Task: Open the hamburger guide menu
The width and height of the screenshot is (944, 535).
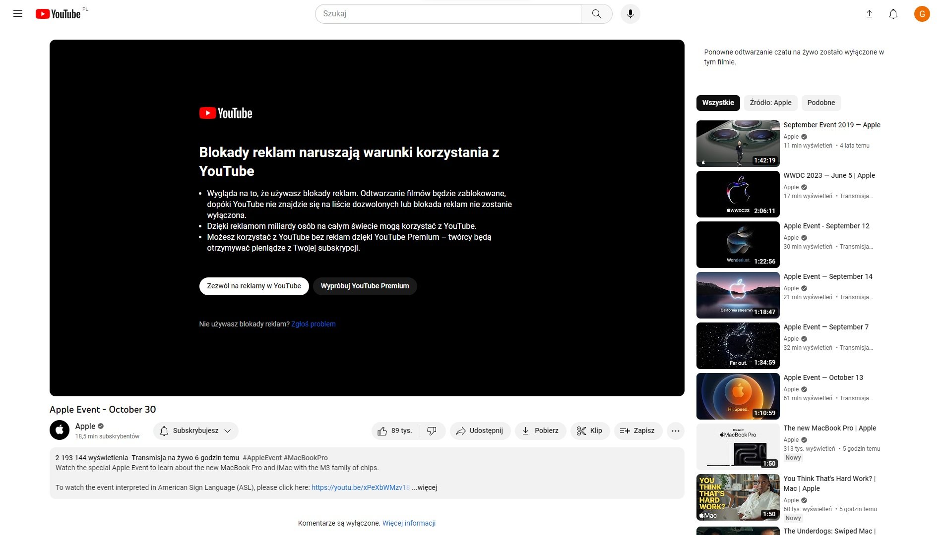Action: coord(18,14)
